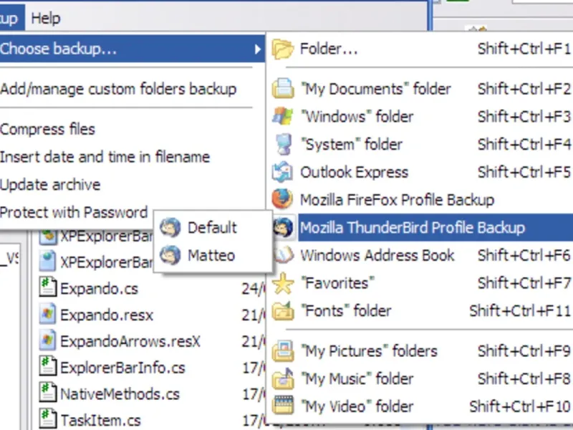This screenshot has height=430, width=573.
Task: Click the Windows Address Book icon
Action: [x=284, y=256]
